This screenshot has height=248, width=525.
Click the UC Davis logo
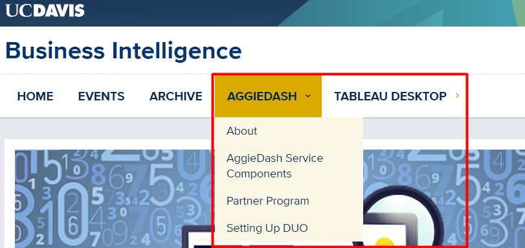pyautogui.click(x=45, y=10)
